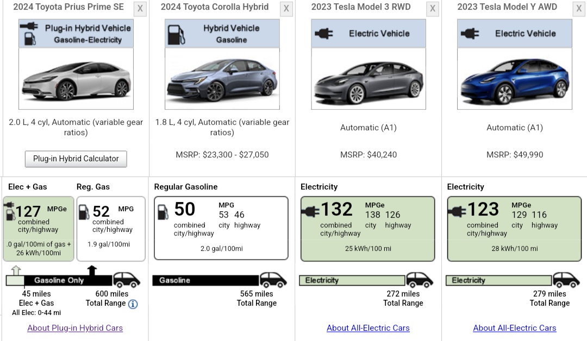Click the Prius Prime 127 MPGe box
The height and width of the screenshot is (341, 587).
(x=39, y=228)
